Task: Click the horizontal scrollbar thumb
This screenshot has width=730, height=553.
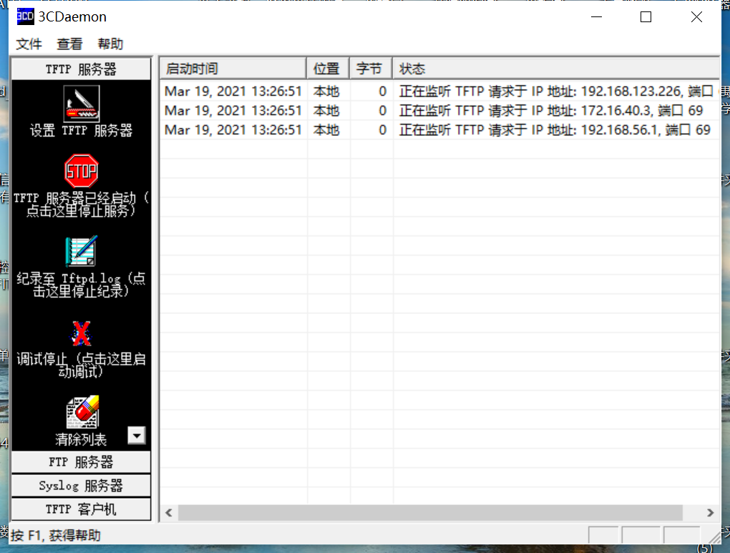Action: [430, 512]
